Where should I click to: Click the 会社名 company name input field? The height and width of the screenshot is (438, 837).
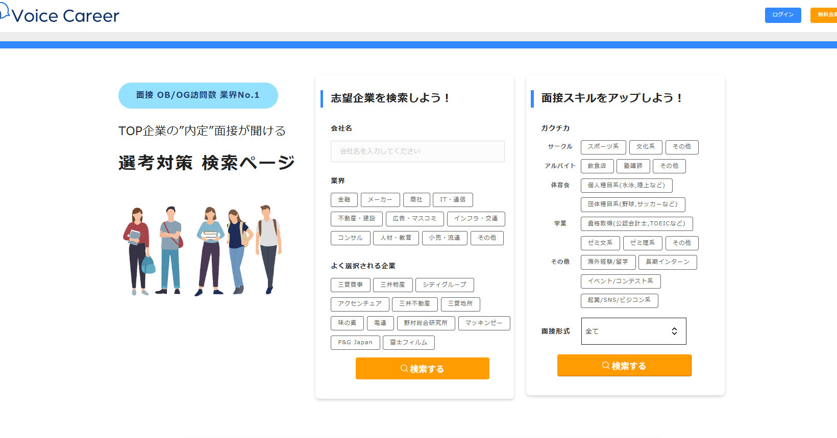[x=417, y=151]
